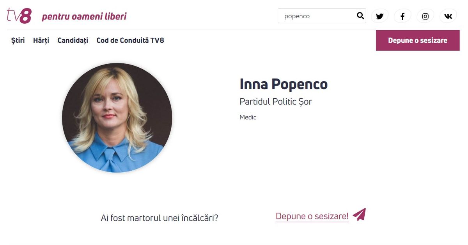The width and height of the screenshot is (468, 245).
Task: Open Cod de Conduită TV8 page
Action: coord(130,40)
